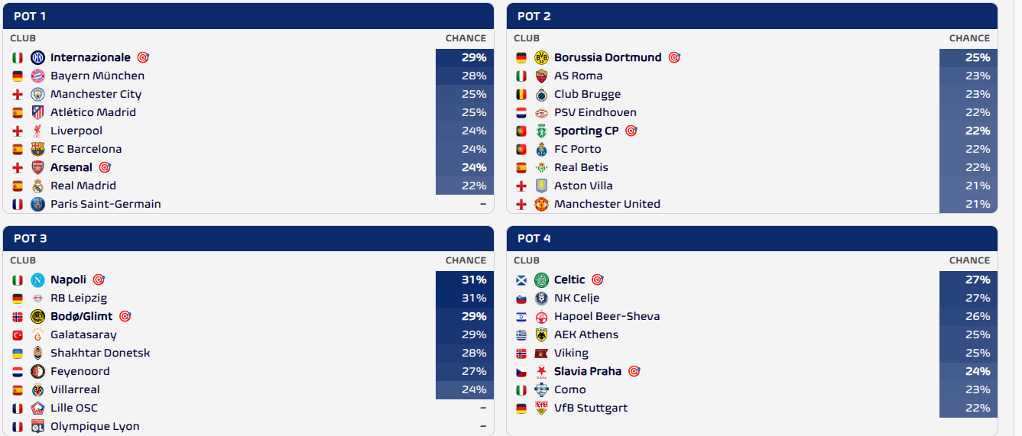Click the POT 1 header
1022x436 pixels.
coord(248,16)
